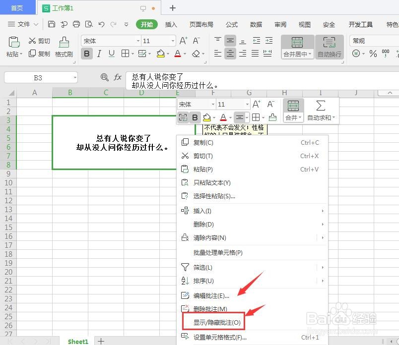The width and height of the screenshot is (399, 345).
Task: Switch to the 插入 ribbon tab
Action: tap(171, 24)
